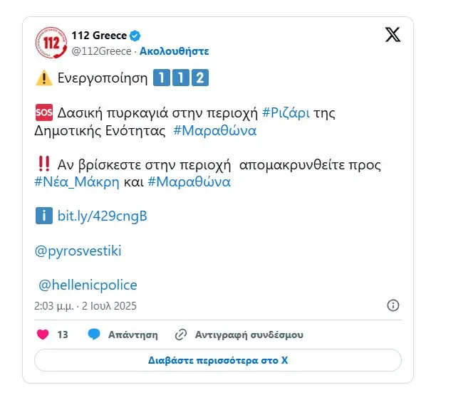Open the #Νέα_Μάκρη hashtag
The width and height of the screenshot is (473, 395).
coord(77,182)
